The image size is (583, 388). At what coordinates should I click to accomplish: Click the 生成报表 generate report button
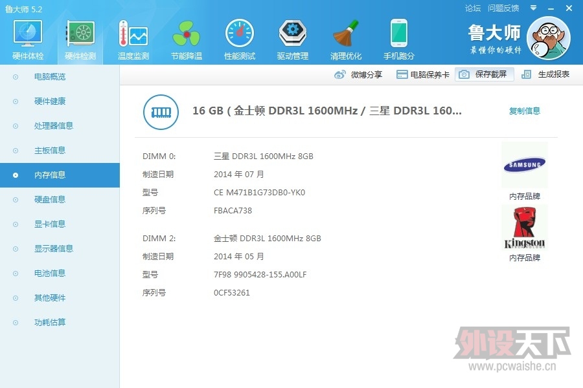[x=545, y=74]
